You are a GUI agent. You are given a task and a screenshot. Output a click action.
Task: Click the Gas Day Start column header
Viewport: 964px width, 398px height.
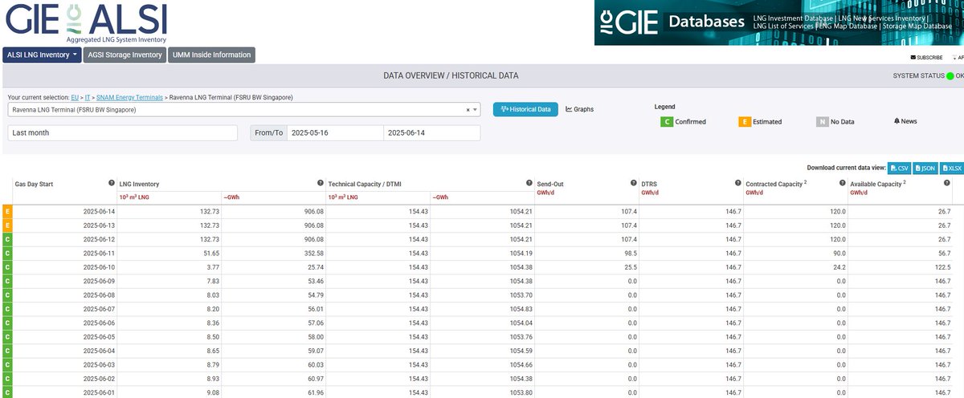[x=34, y=184]
